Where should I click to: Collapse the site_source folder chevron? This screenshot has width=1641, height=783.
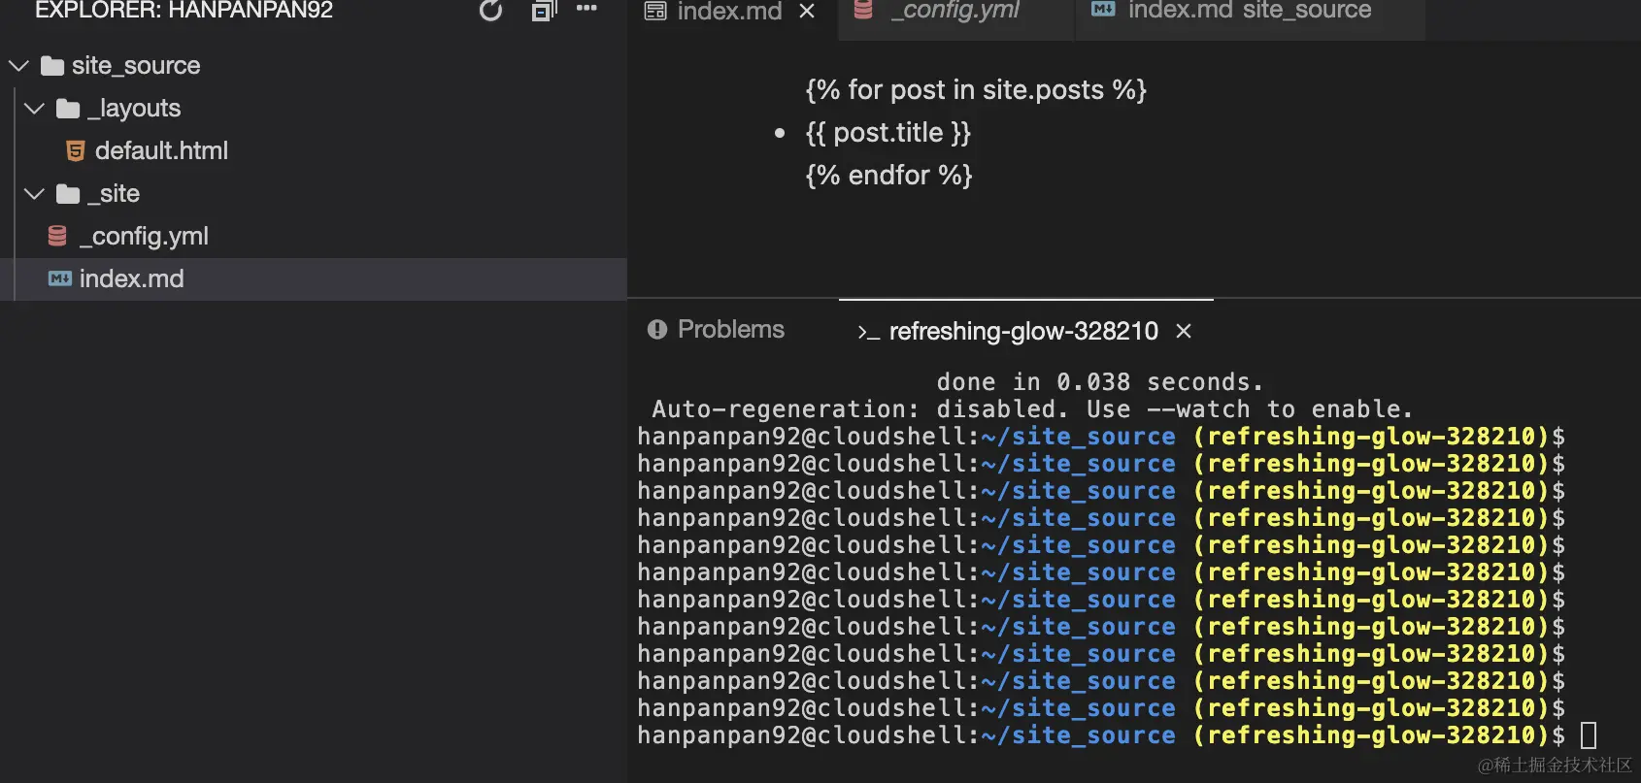[x=18, y=66]
